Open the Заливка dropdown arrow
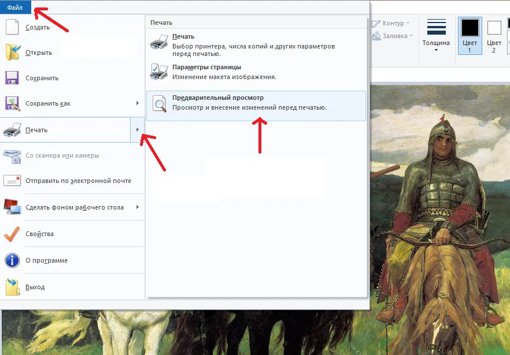510x355 pixels. pos(411,35)
